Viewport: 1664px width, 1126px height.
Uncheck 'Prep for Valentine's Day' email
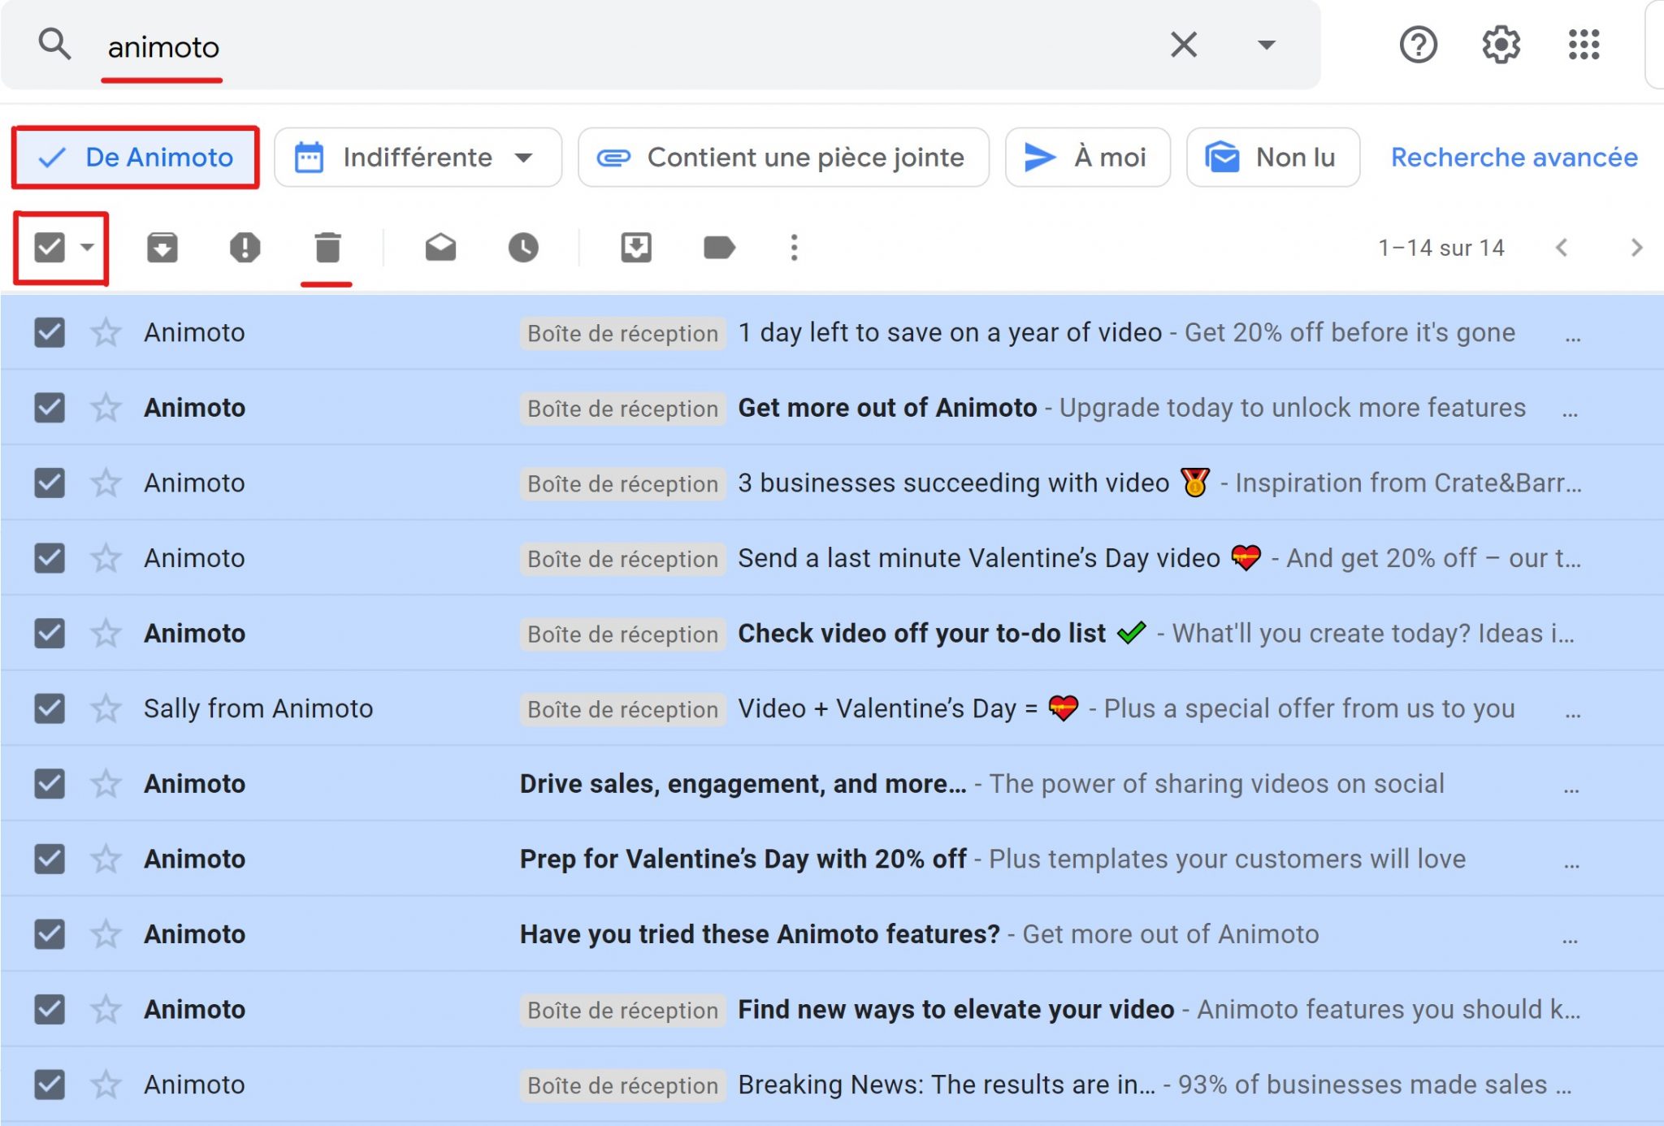pos(50,859)
